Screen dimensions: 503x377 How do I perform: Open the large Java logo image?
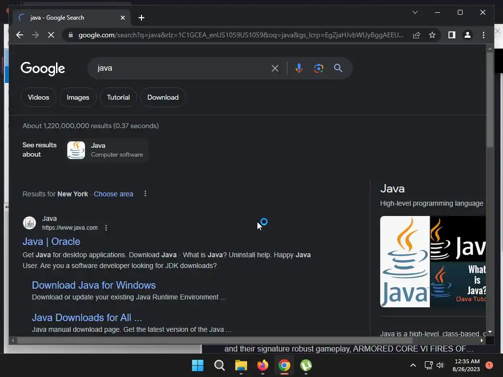pyautogui.click(x=405, y=262)
